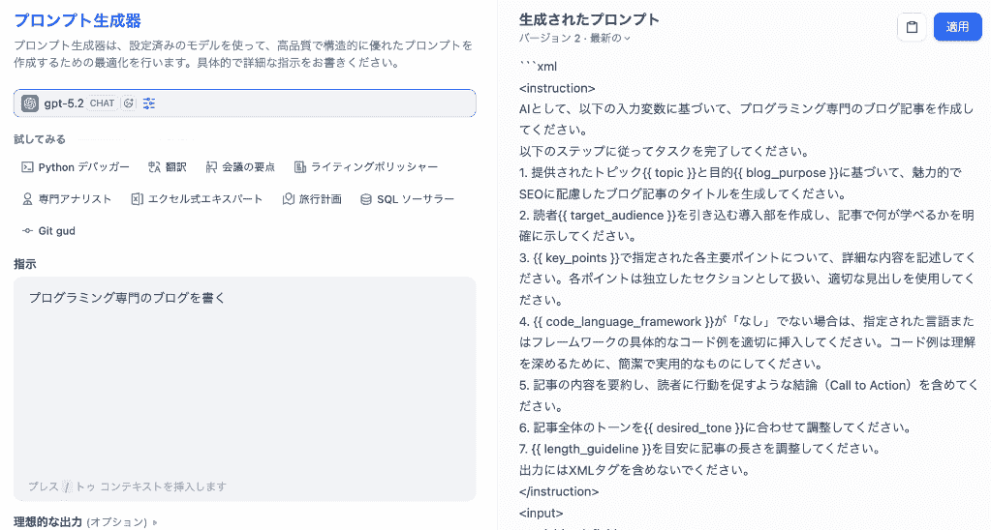Apply the generated prompt with 適用
The height and width of the screenshot is (530, 991).
[957, 27]
